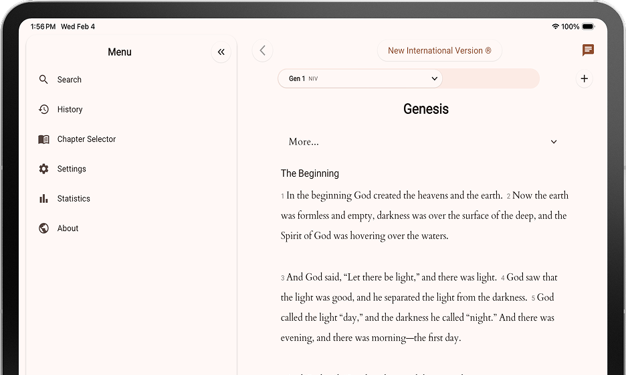Click verse 2 "Now the earth"
Viewport: 626px width, 375px height.
(x=540, y=196)
